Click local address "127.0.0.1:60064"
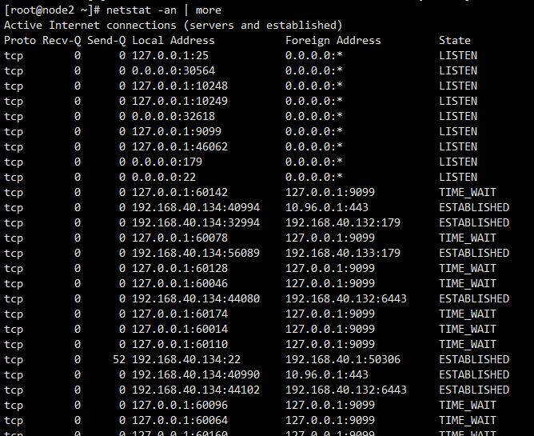This screenshot has height=436, width=534. coord(180,420)
